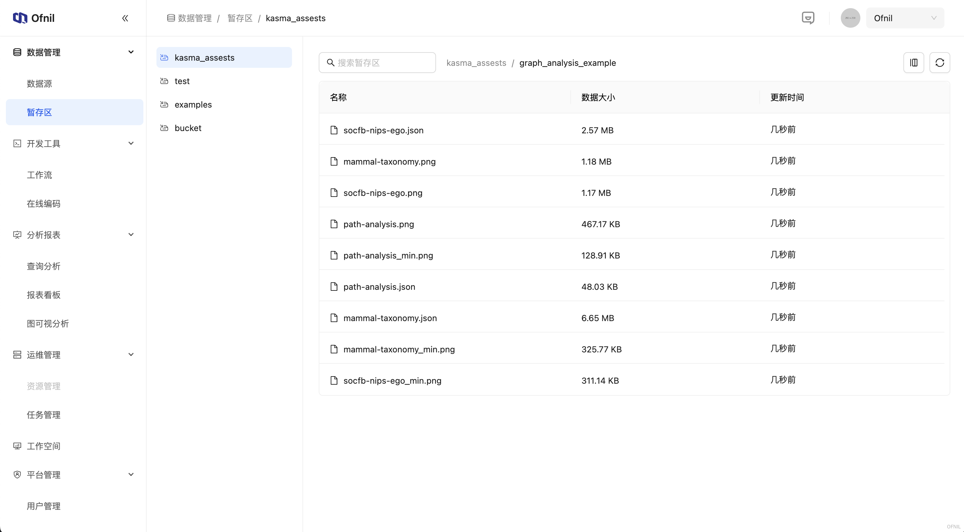This screenshot has width=964, height=532.
Task: Open file path-analysis_min.png
Action: point(388,255)
